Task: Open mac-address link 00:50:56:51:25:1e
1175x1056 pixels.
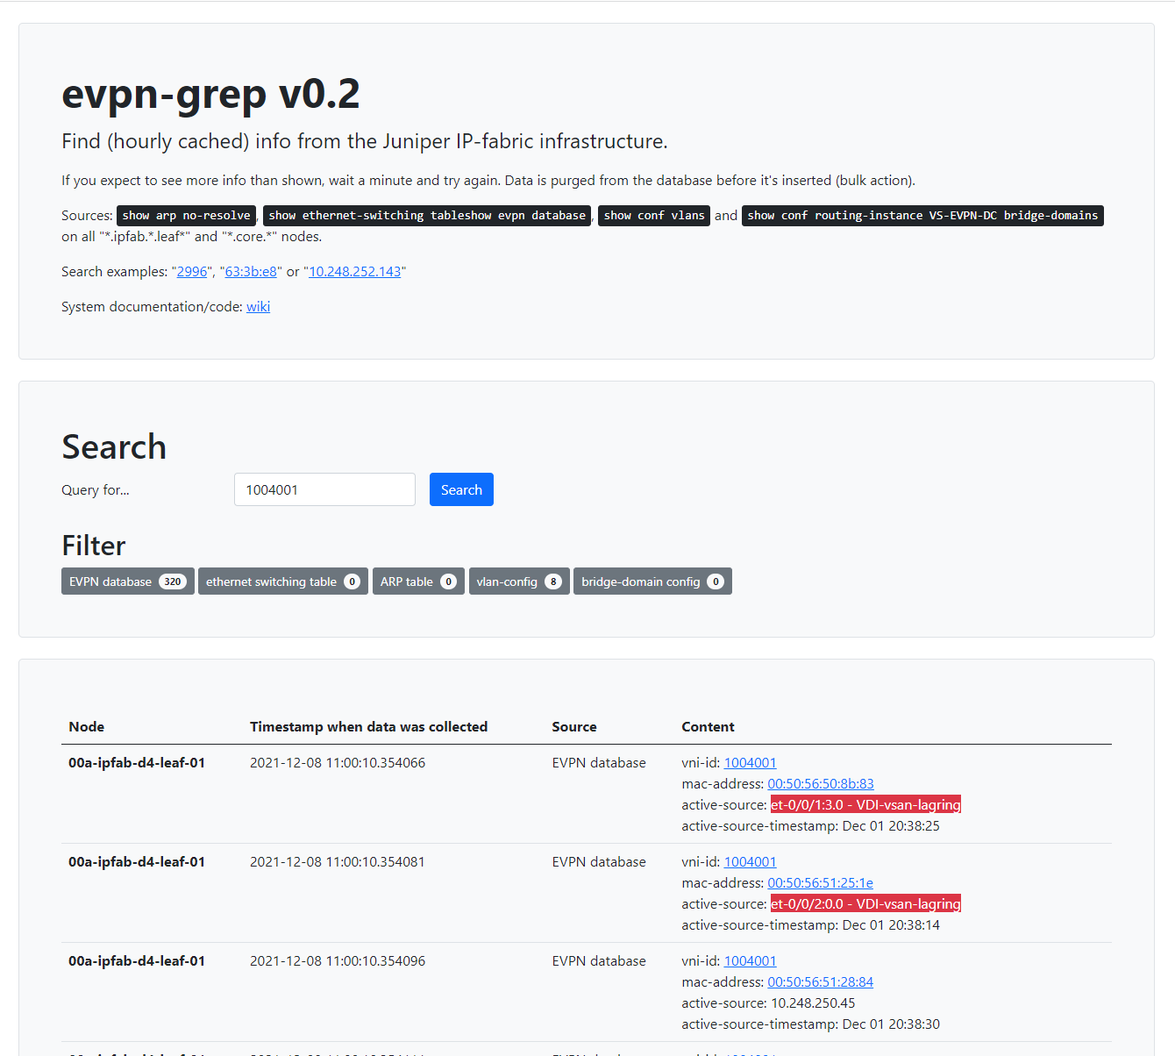Action: click(x=821, y=883)
